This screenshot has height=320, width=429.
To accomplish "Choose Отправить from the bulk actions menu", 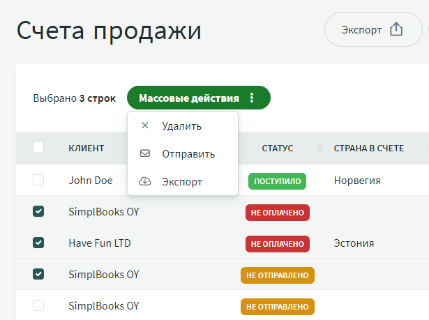I will [183, 153].
